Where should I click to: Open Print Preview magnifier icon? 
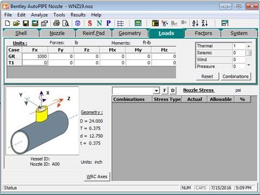(66, 23)
